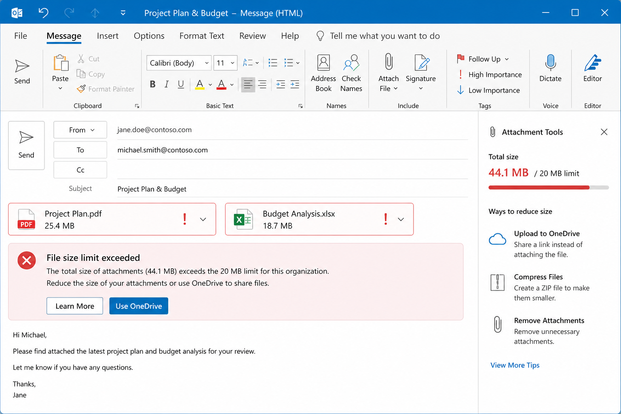The width and height of the screenshot is (621, 414).
Task: Click the Subject field with Project Plan & Budget
Action: (292, 189)
